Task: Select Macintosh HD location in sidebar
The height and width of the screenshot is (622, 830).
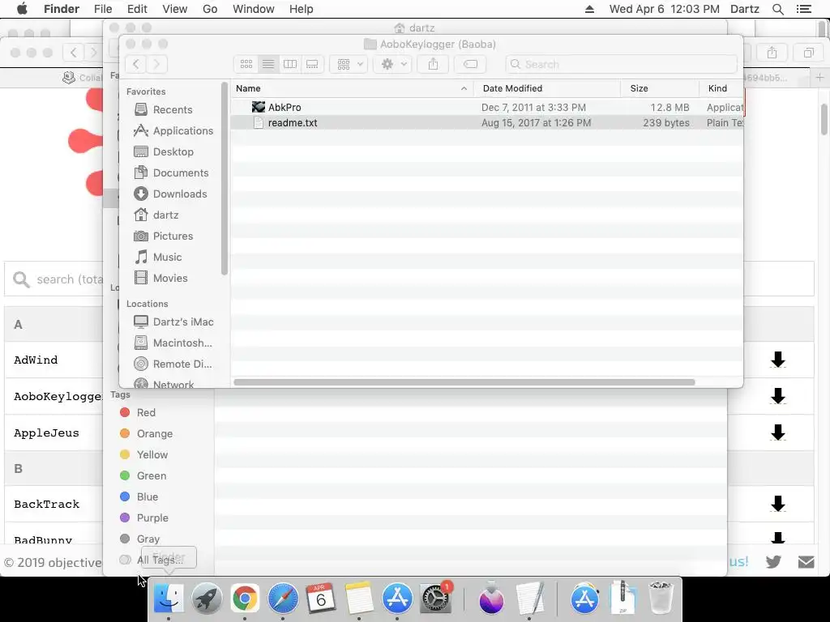Action: pos(173,343)
